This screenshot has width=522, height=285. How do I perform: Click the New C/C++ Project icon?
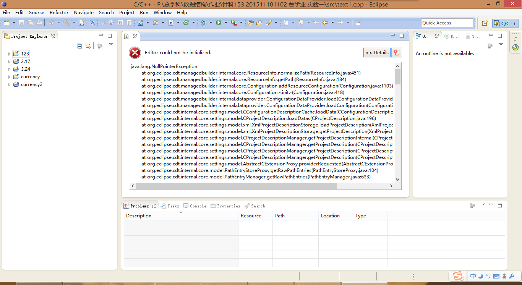(x=141, y=23)
